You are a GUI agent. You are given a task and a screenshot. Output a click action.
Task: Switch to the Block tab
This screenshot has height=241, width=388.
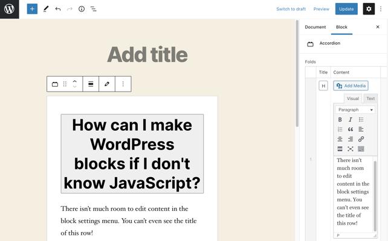[341, 27]
